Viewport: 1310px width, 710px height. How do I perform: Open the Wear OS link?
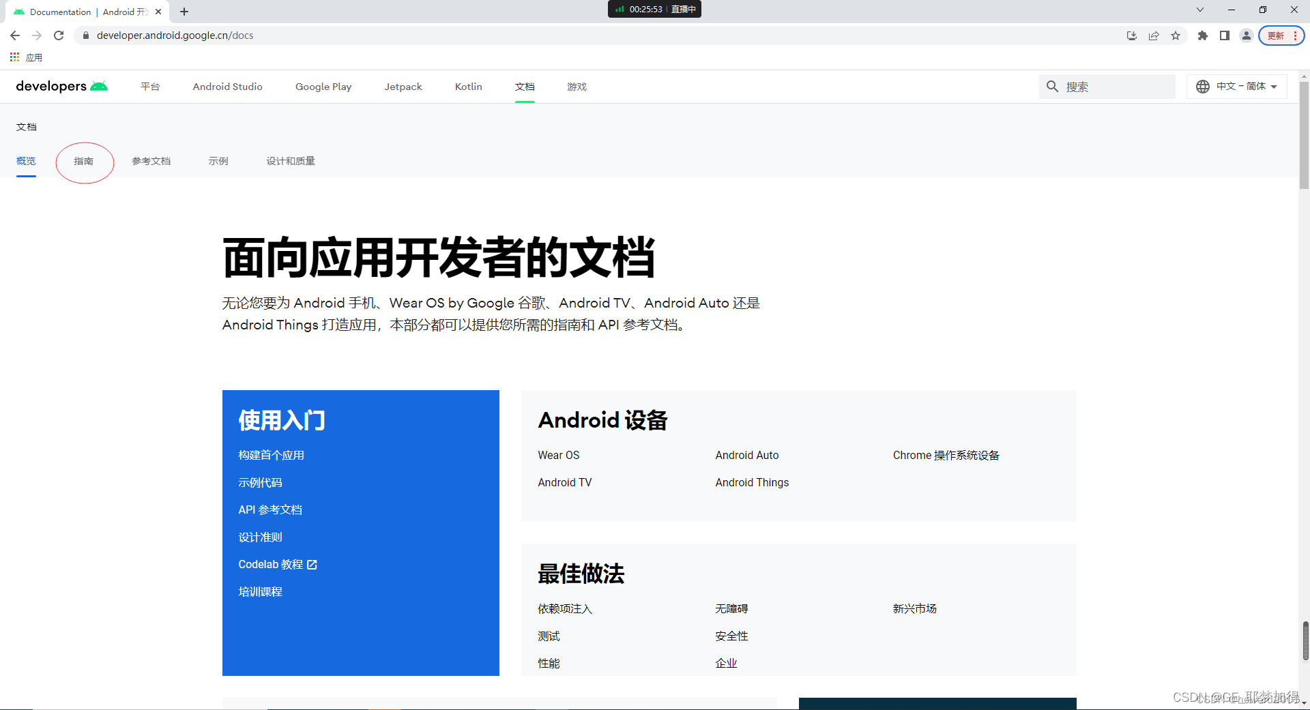pyautogui.click(x=559, y=455)
